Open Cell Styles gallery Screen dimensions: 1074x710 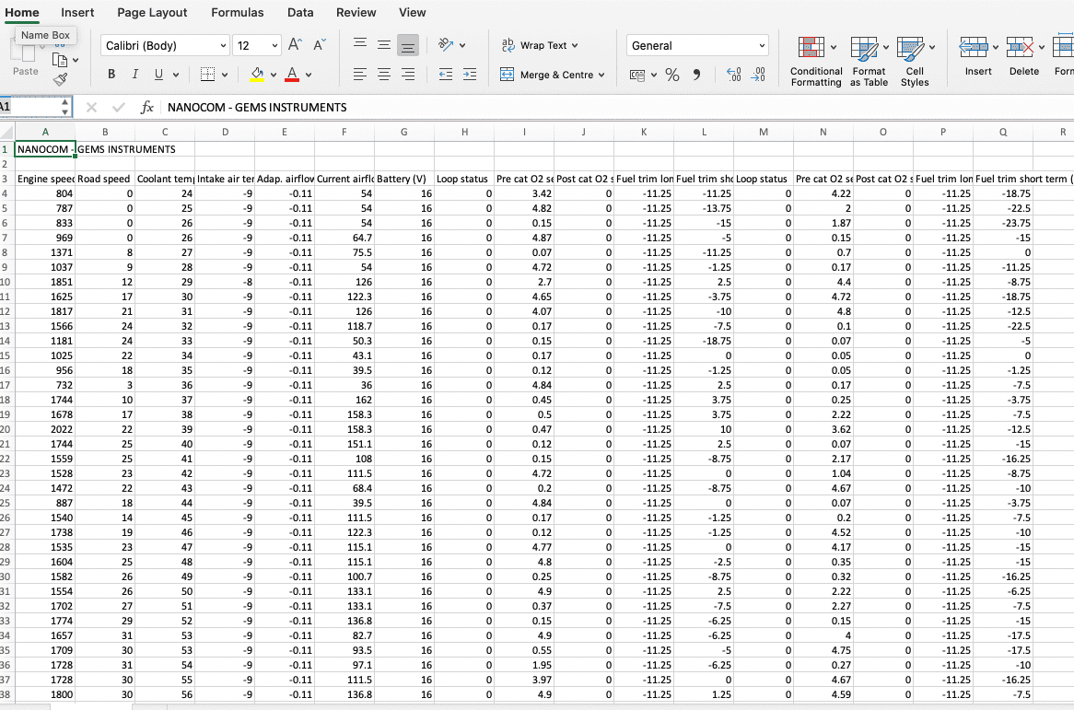pos(915,62)
